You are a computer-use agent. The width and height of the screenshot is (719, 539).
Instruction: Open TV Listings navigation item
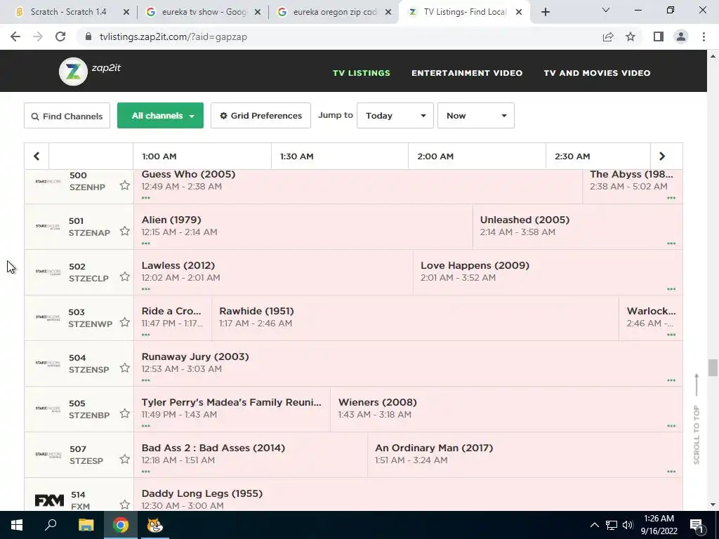click(x=362, y=73)
